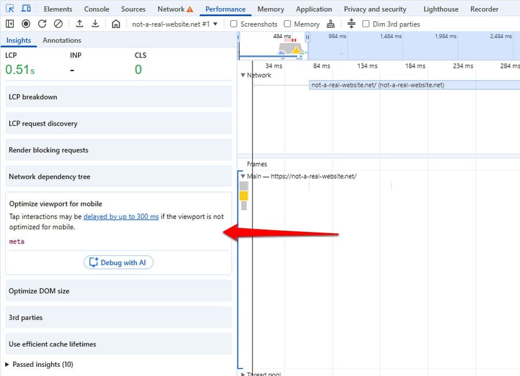This screenshot has height=376, width=520.
Task: Select the Inspect element tool icon
Action: (x=9, y=8)
